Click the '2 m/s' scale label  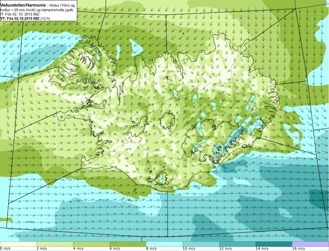pos(42,249)
